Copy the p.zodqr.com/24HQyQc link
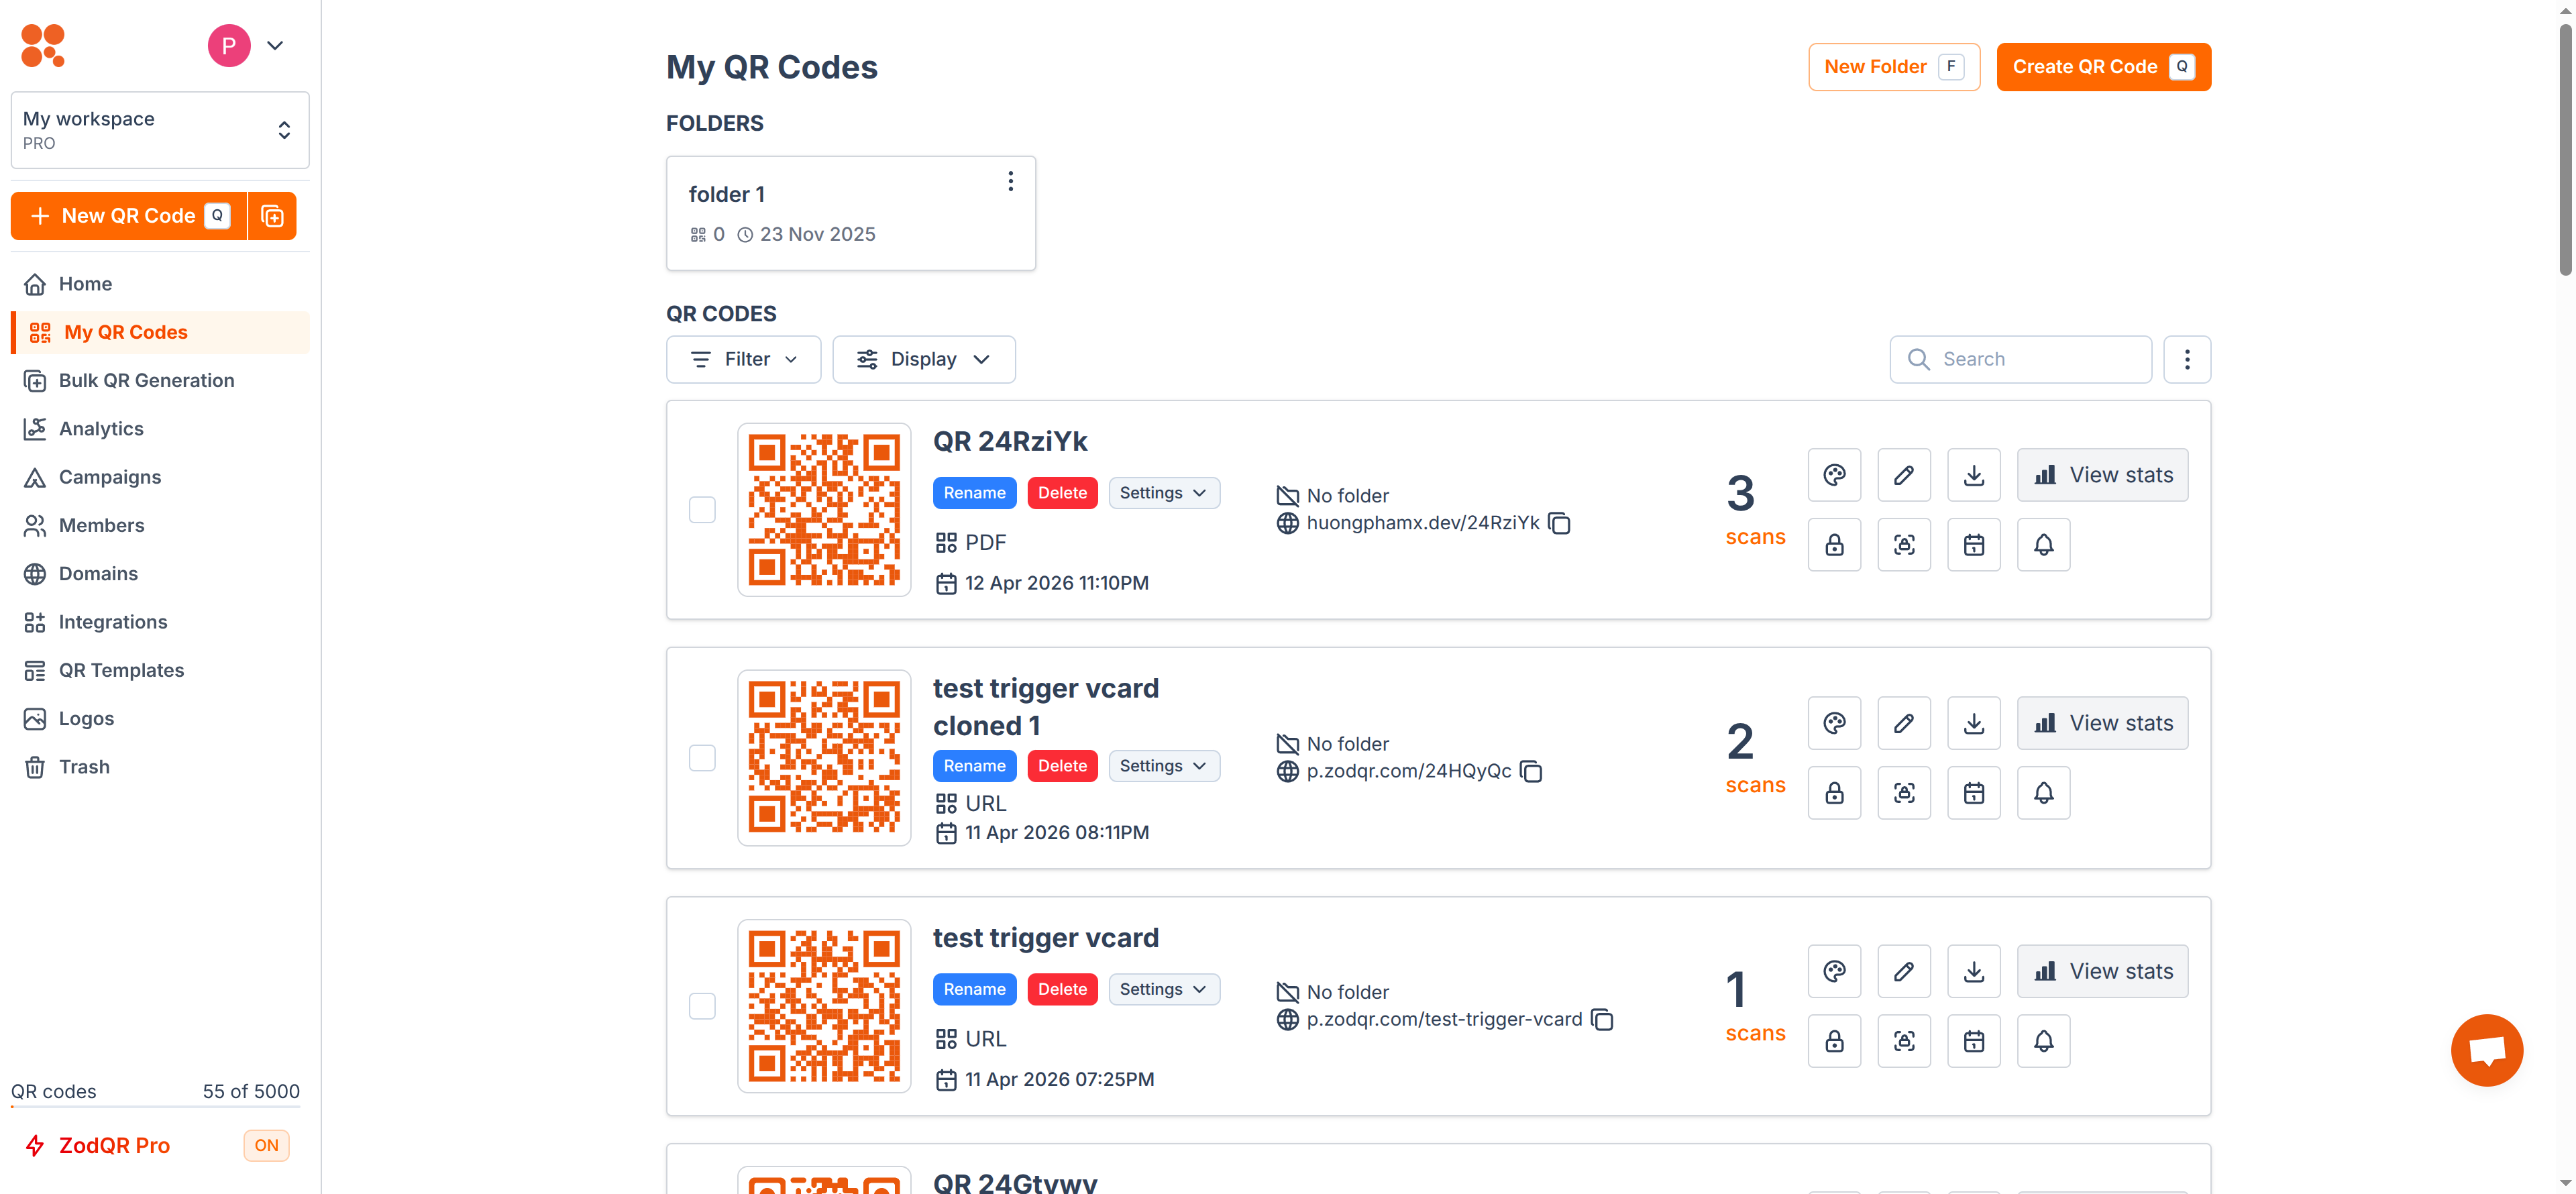 point(1531,771)
